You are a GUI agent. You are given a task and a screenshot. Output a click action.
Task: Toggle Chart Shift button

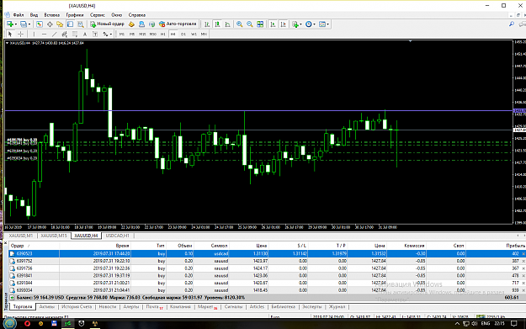[x=283, y=24]
